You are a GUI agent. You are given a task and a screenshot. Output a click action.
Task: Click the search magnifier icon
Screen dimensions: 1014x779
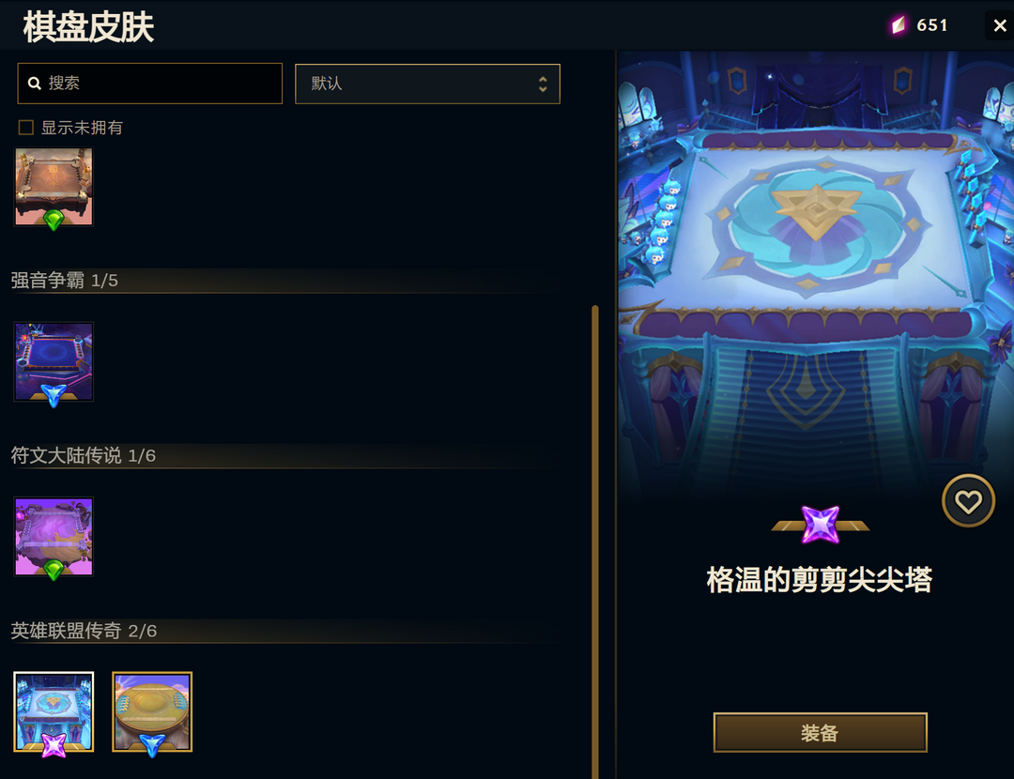(x=35, y=84)
